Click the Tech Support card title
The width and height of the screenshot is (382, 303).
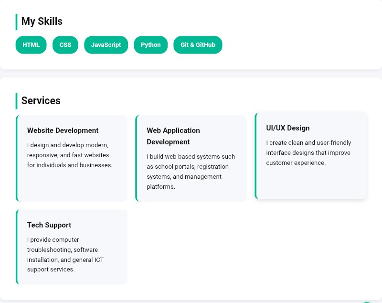coord(49,225)
